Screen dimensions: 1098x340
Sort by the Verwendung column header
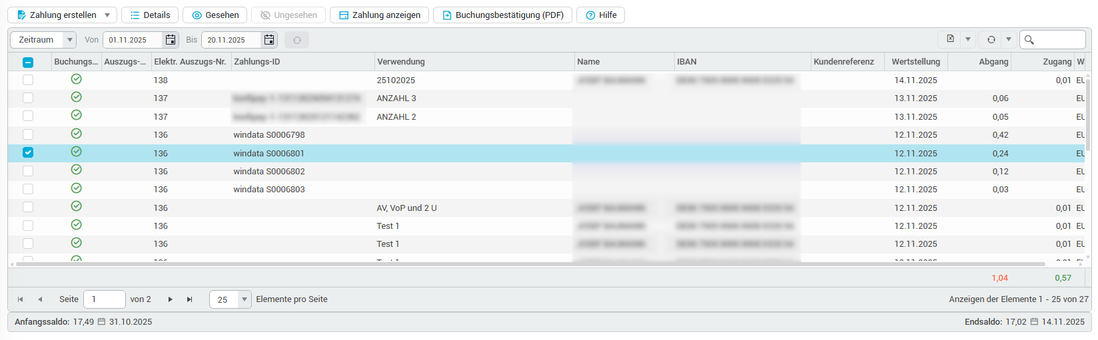pyautogui.click(x=401, y=62)
